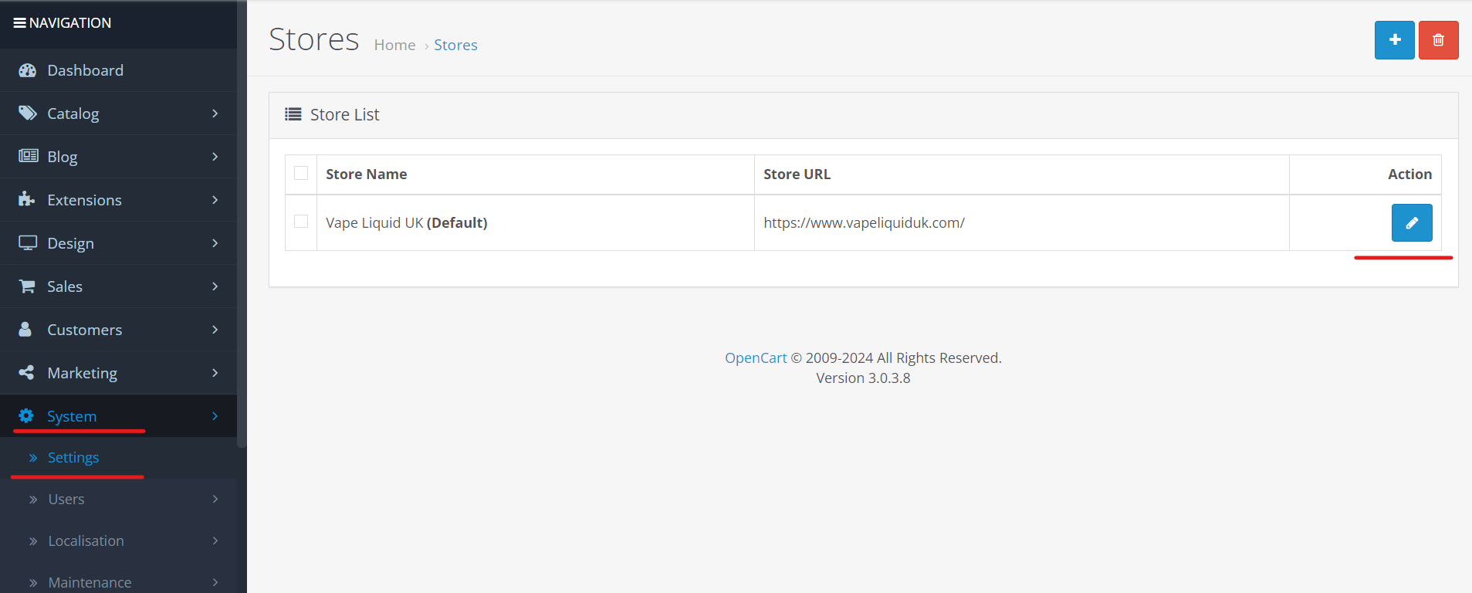
Task: Go to Home breadcrumb link
Action: click(394, 45)
